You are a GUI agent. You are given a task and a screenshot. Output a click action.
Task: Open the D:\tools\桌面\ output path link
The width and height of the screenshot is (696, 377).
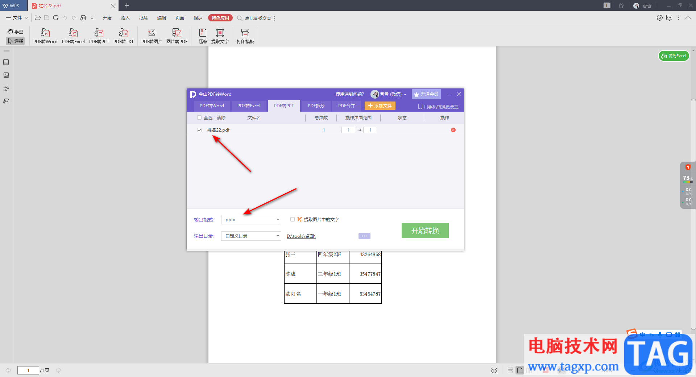click(x=301, y=236)
